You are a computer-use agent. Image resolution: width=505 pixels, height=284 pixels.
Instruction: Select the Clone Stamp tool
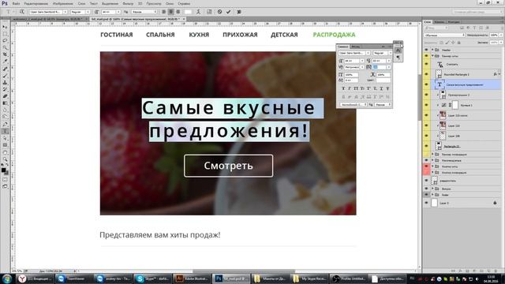click(x=5, y=82)
